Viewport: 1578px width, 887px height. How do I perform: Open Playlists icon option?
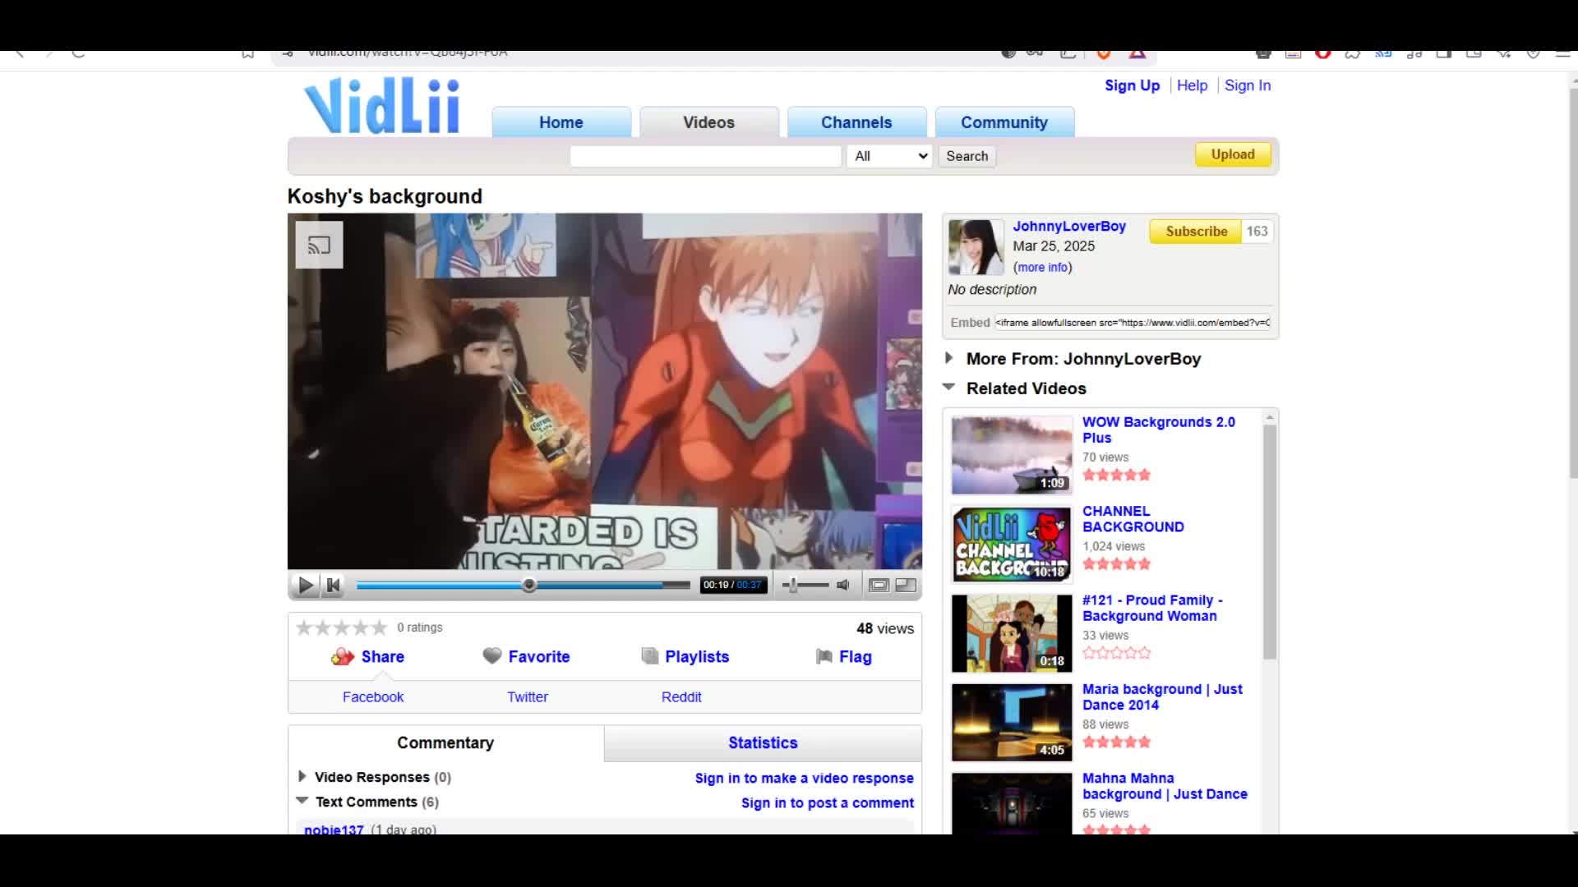649,655
